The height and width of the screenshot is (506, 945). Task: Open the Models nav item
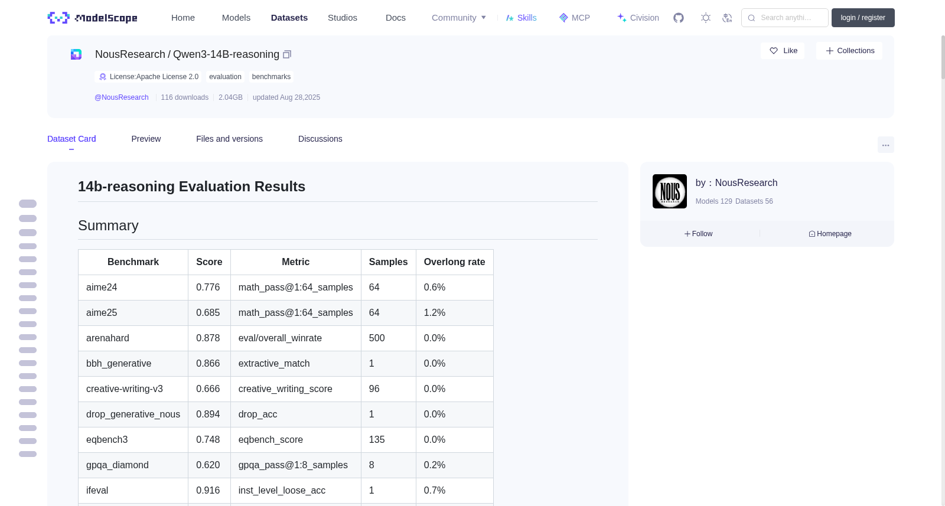[236, 18]
